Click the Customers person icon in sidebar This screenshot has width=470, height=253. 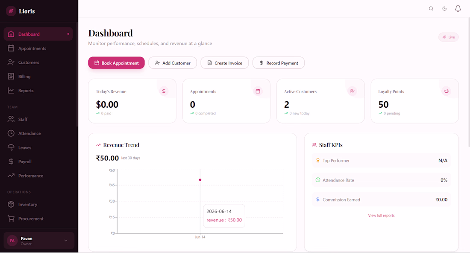point(11,62)
